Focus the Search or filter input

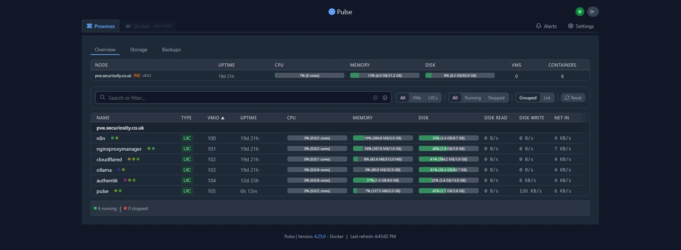(x=243, y=98)
